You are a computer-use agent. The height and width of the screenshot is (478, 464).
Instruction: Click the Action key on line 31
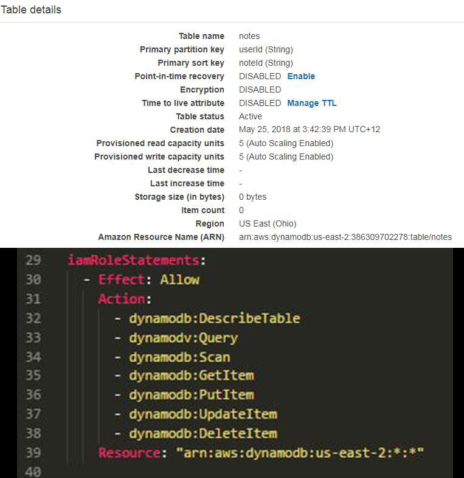pyautogui.click(x=122, y=299)
